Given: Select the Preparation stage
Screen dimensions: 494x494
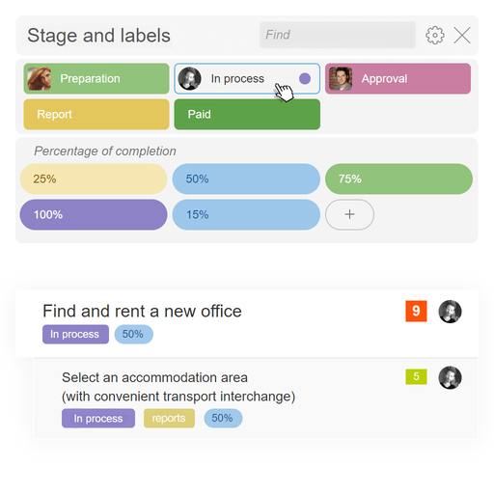Looking at the screenshot, I should coord(96,78).
